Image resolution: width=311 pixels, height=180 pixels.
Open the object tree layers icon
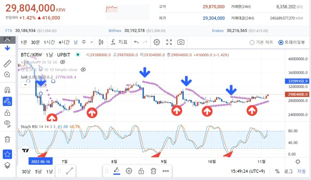(7, 165)
